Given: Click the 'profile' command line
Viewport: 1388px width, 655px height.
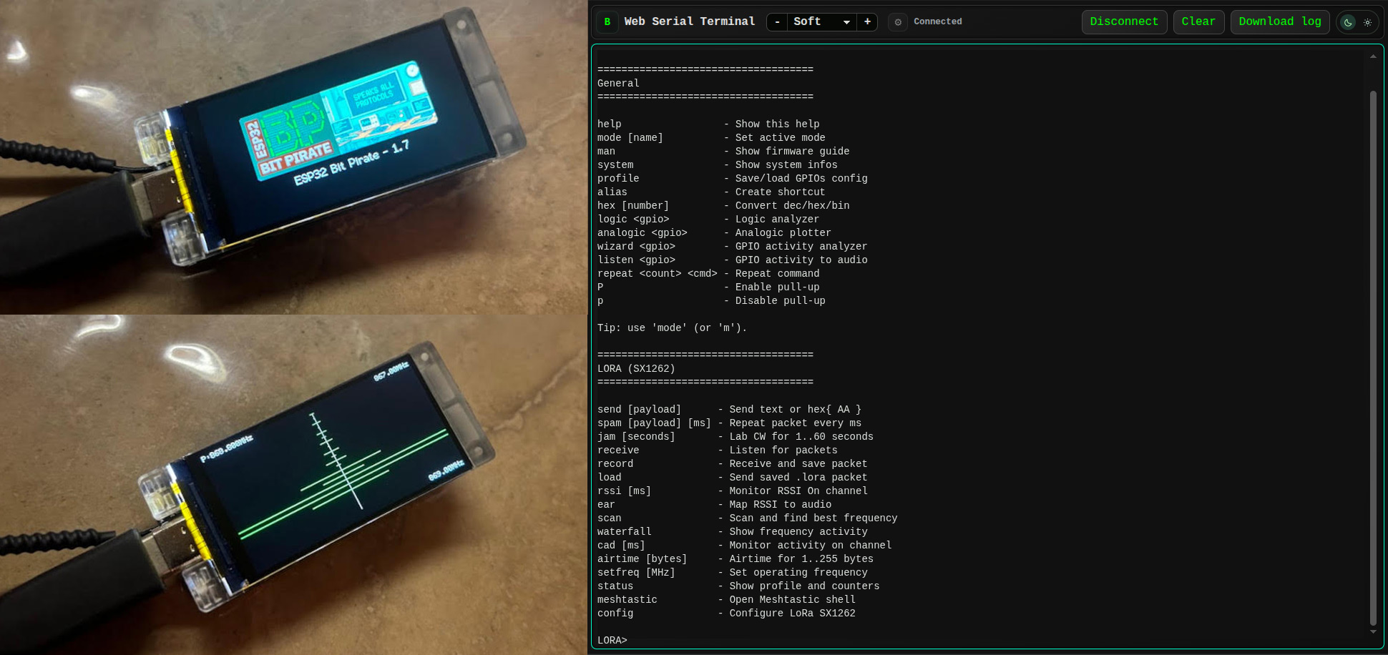Looking at the screenshot, I should (733, 179).
